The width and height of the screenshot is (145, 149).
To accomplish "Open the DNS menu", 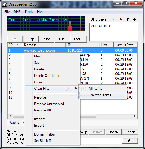I will click(17, 12).
